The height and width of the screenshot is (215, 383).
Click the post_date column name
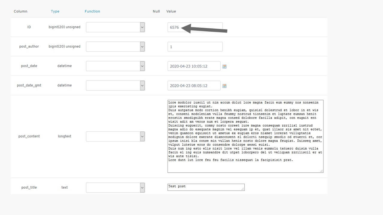29,66
